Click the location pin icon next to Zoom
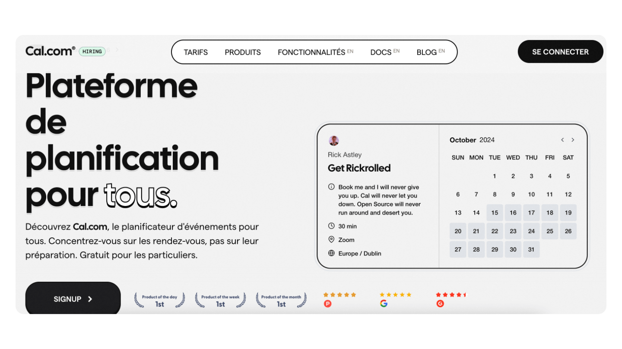This screenshot has width=622, height=349. pos(331,240)
